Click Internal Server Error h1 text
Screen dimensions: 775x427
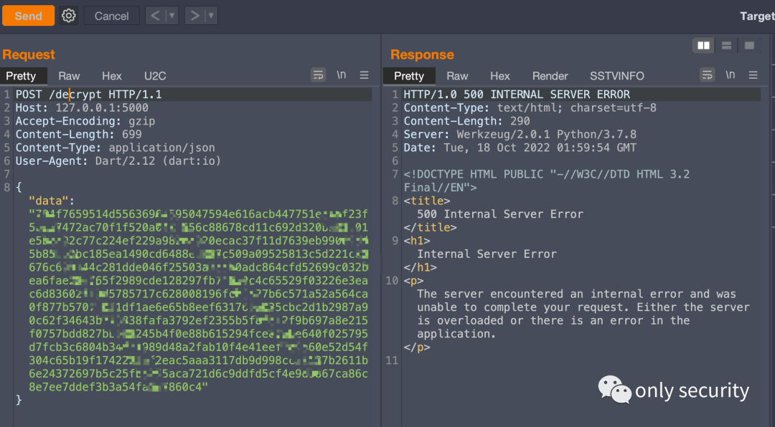pos(487,254)
